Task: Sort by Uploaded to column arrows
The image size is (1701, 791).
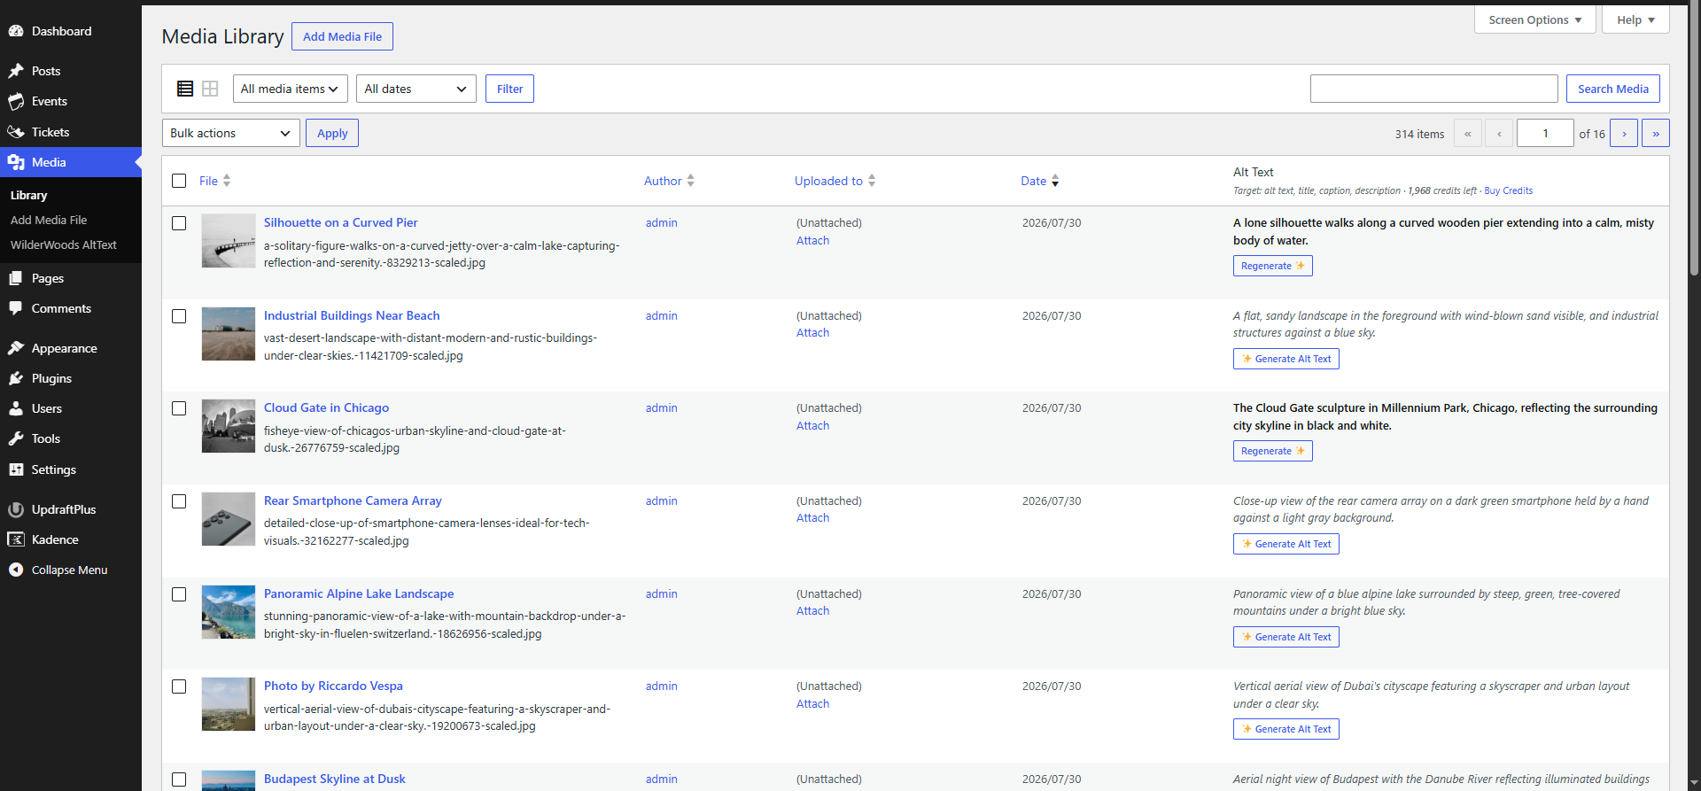Action: pos(872,181)
